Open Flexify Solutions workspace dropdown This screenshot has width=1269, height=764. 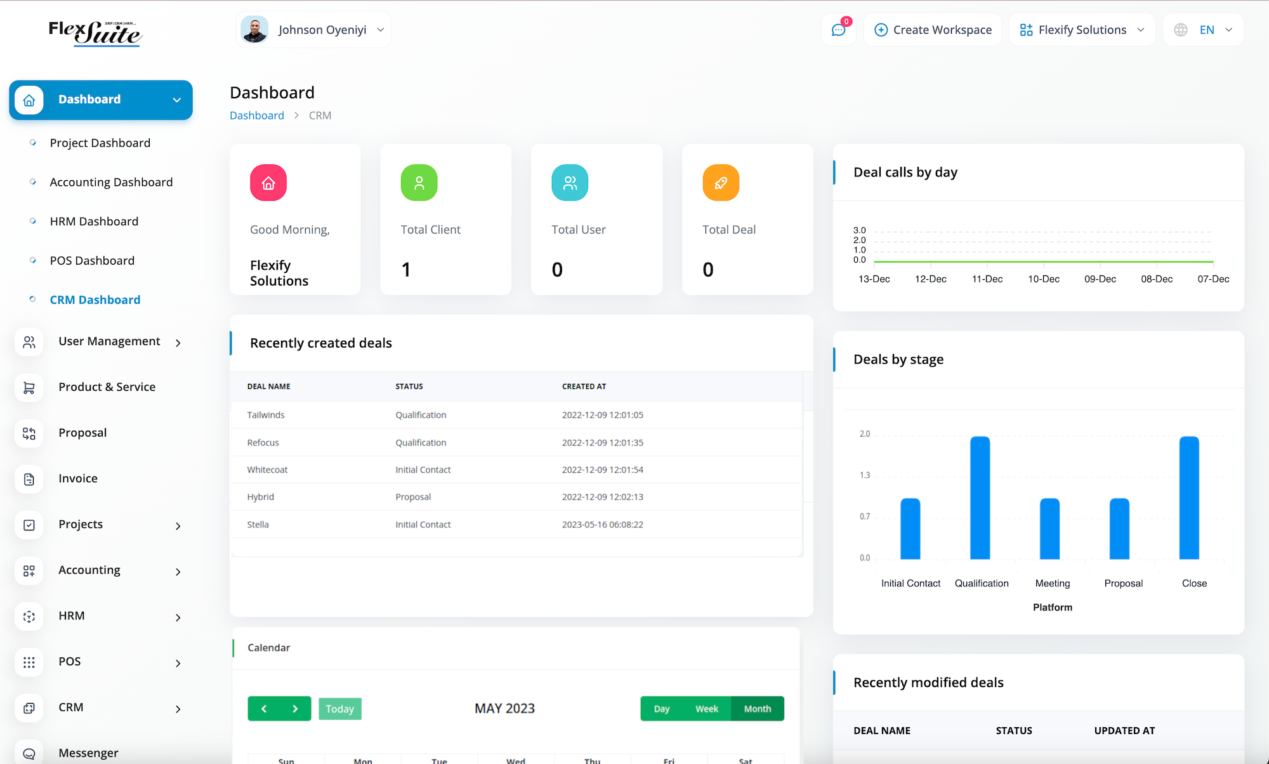coord(1082,30)
